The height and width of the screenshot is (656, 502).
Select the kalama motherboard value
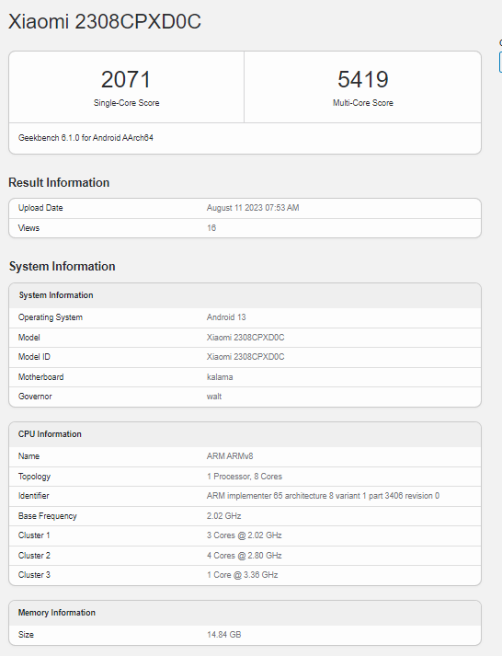220,377
